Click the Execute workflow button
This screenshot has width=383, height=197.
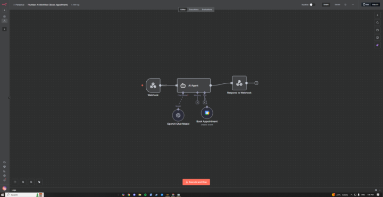(x=196, y=182)
